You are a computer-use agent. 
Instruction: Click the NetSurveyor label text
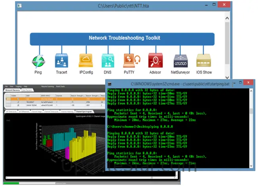click(x=180, y=72)
